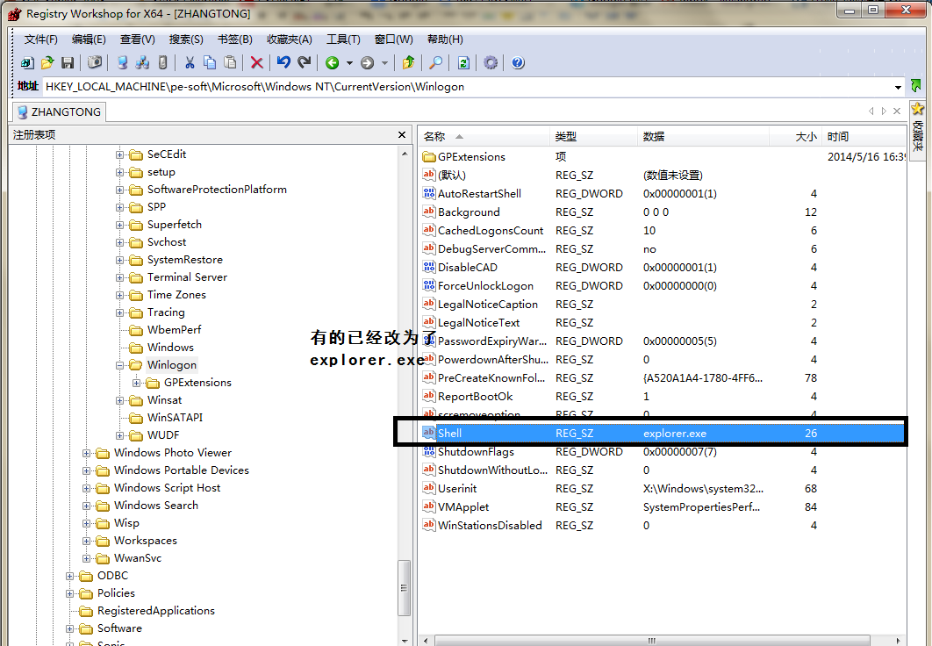Expand the ODBC tree node
This screenshot has width=932, height=646.
(x=69, y=576)
